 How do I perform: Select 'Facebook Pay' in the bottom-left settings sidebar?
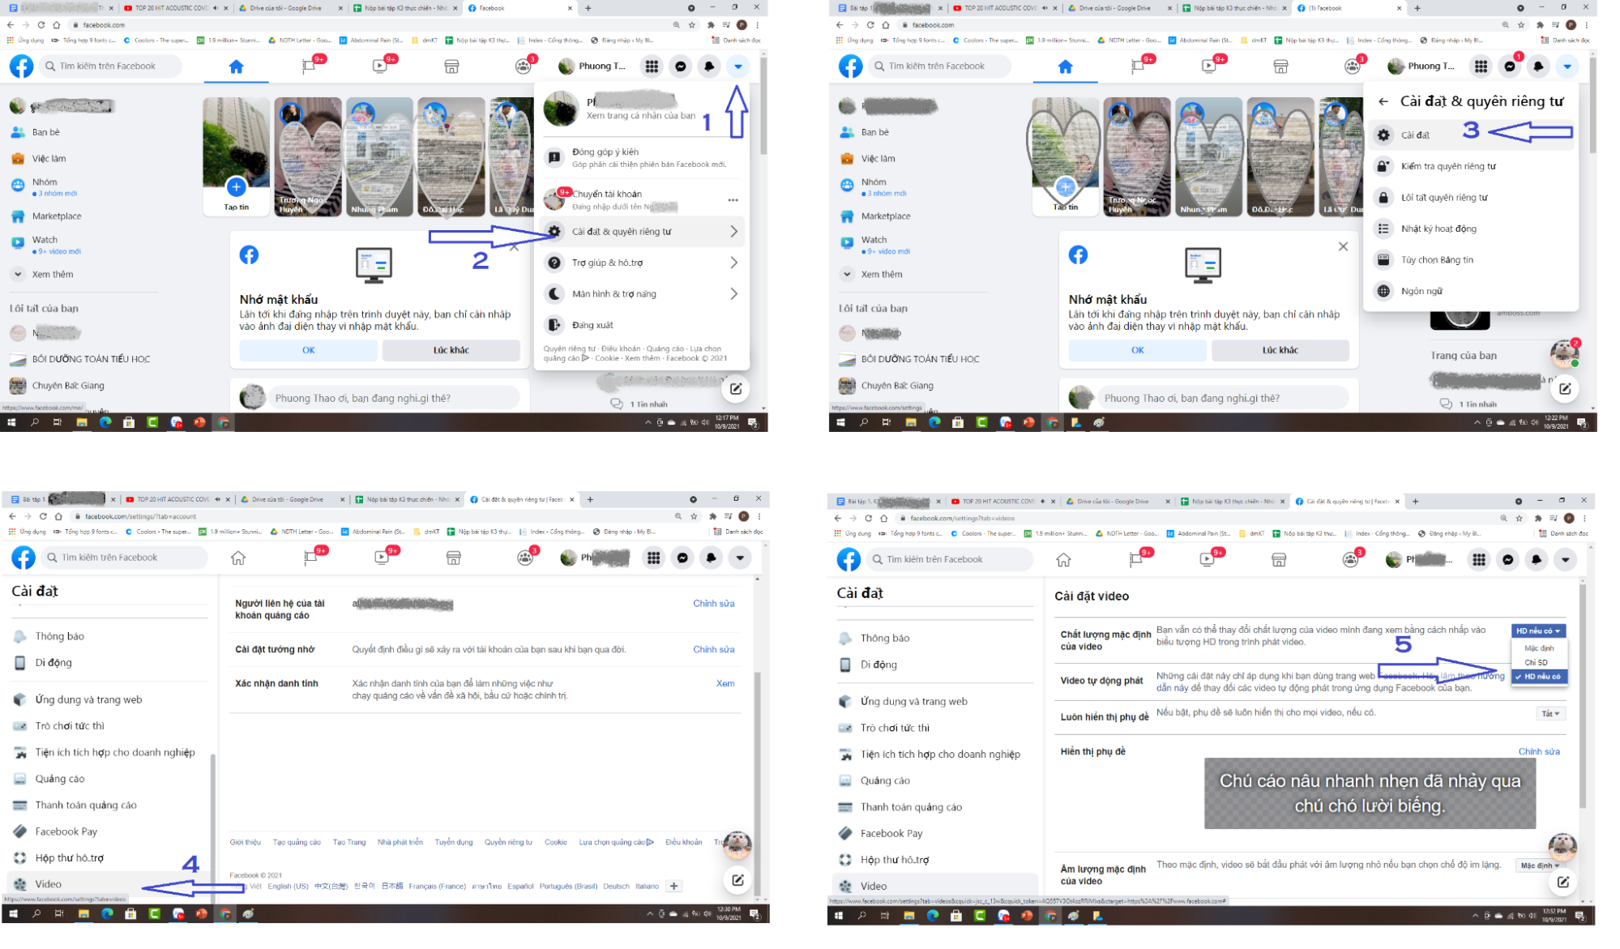(109, 831)
